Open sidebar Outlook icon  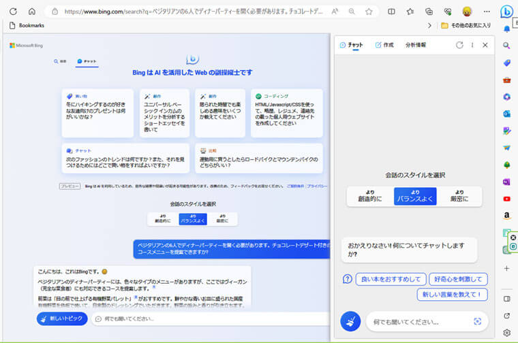(507, 114)
